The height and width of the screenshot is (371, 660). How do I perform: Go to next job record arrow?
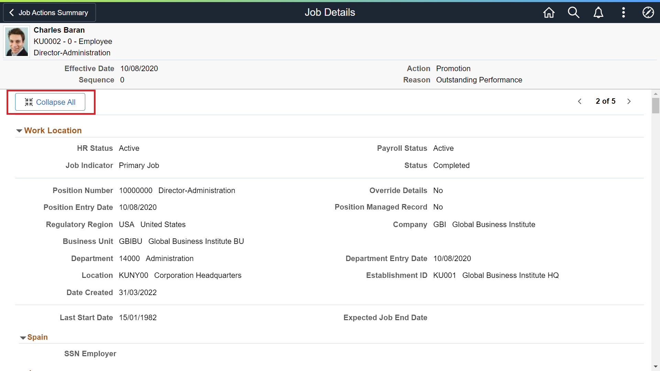pos(629,101)
